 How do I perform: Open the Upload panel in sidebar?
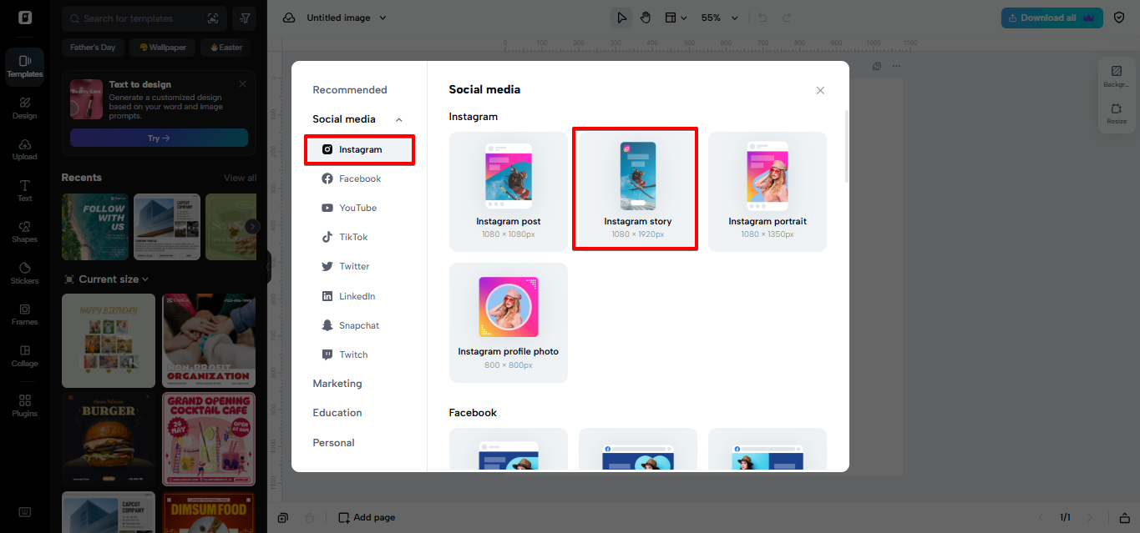point(25,149)
